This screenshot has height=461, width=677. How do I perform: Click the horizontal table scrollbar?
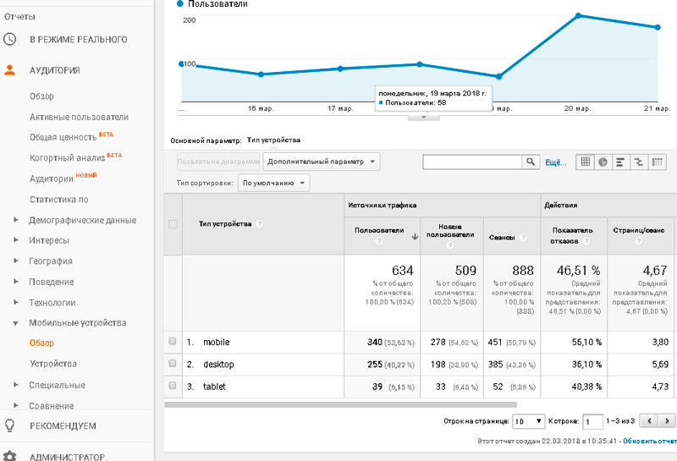click(x=340, y=404)
